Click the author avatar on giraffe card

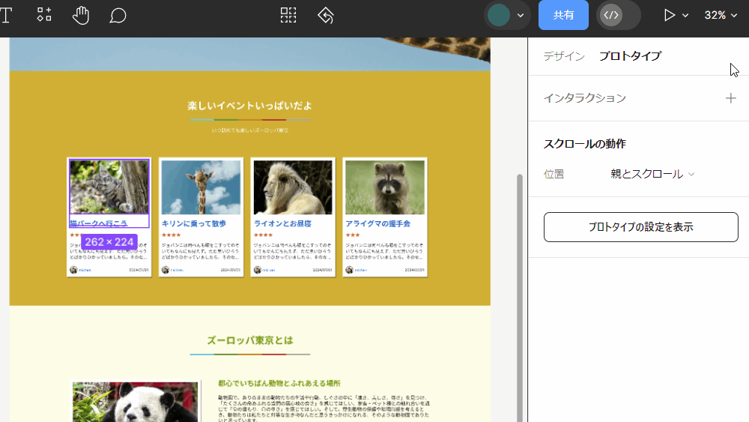[166, 270]
